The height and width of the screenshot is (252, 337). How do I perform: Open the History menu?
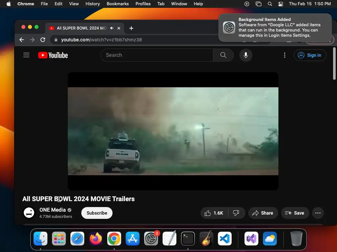coord(92,4)
